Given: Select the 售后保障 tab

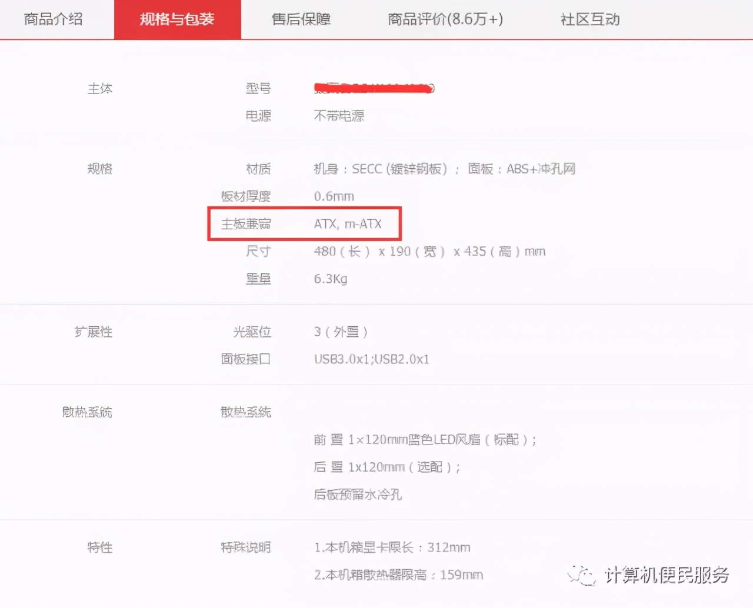Looking at the screenshot, I should click(x=301, y=19).
